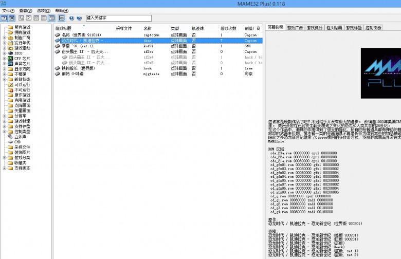The image size is (401, 259).
Task: Switch to the 游戏机台 tab
Action: pyautogui.click(x=315, y=28)
